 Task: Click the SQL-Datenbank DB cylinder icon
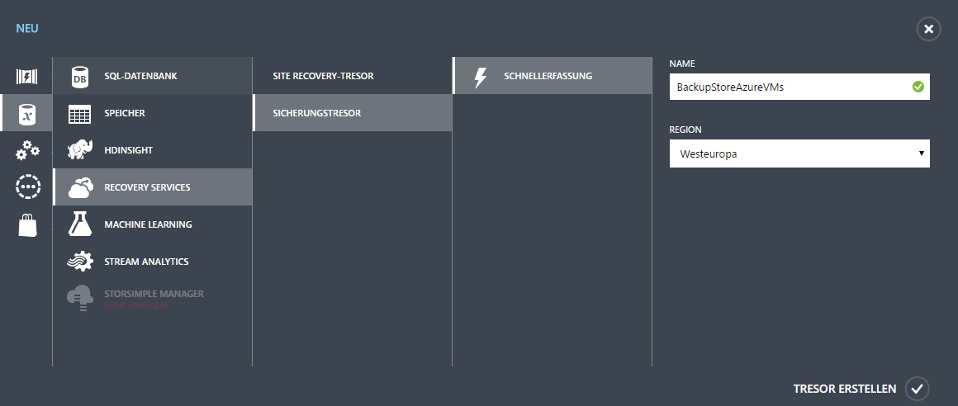click(80, 76)
